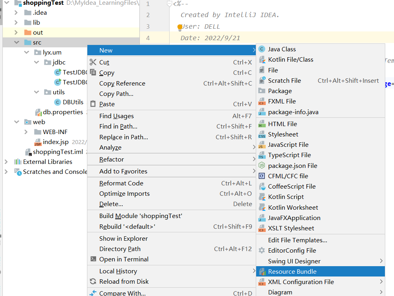Open the Analyze submenu
Screen dimensions: 394x296
tap(172, 148)
